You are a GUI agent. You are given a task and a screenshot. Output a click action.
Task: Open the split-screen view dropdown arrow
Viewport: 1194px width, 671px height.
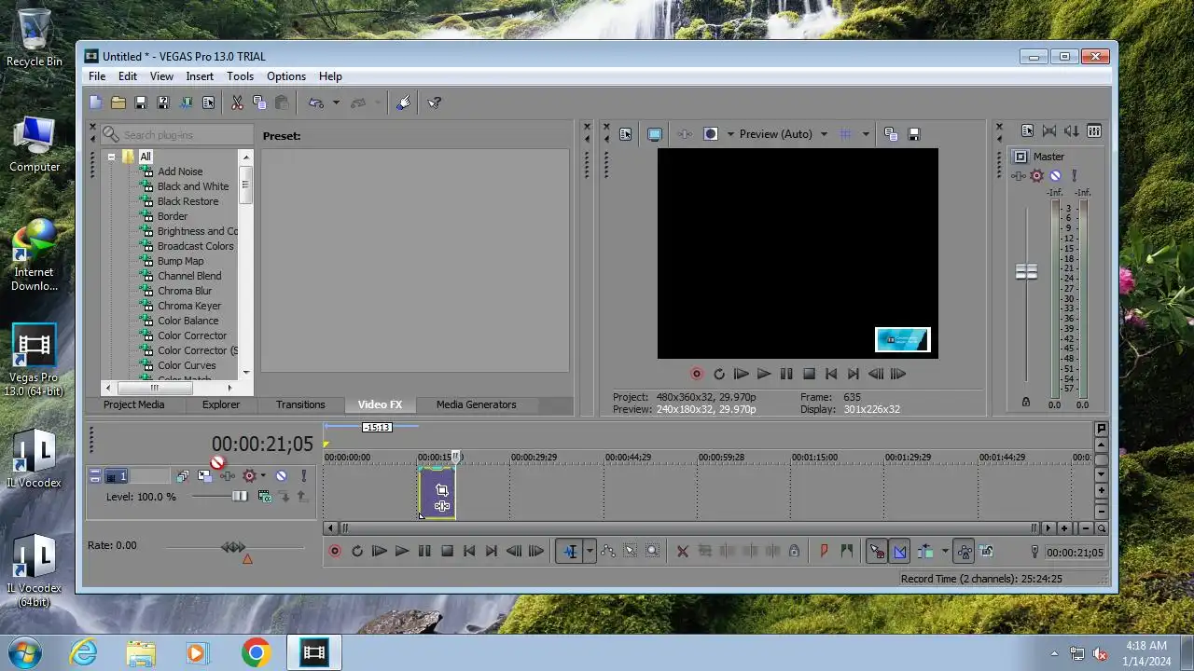730,134
